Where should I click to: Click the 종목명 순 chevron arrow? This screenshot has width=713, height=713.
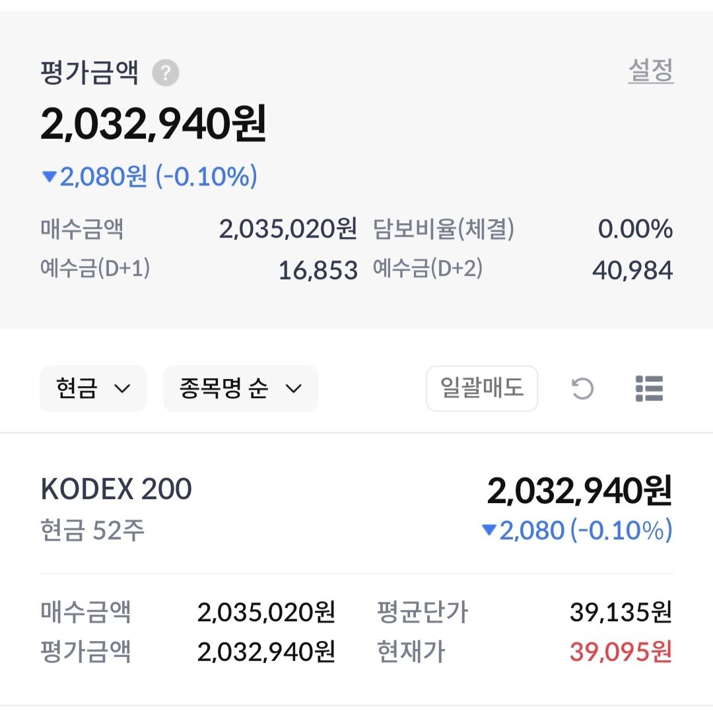coord(293,388)
